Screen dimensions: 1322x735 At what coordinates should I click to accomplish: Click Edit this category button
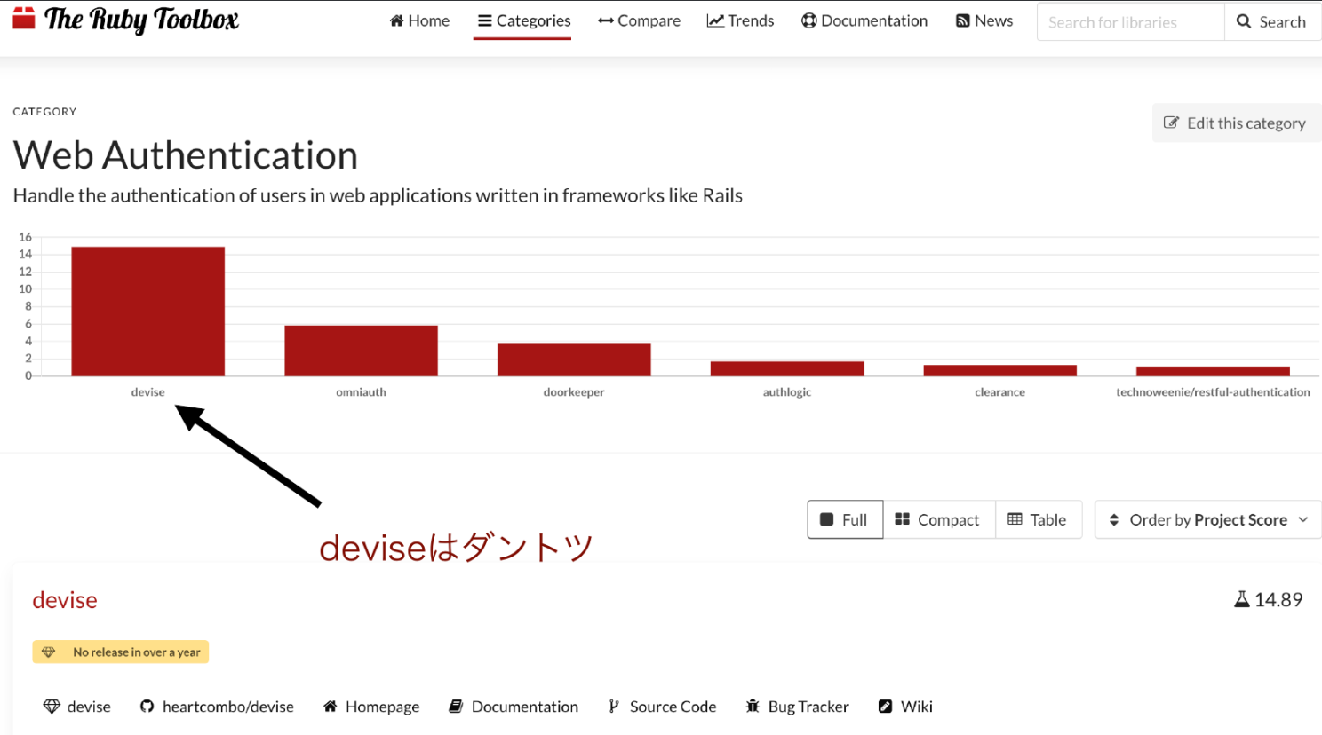coord(1235,123)
